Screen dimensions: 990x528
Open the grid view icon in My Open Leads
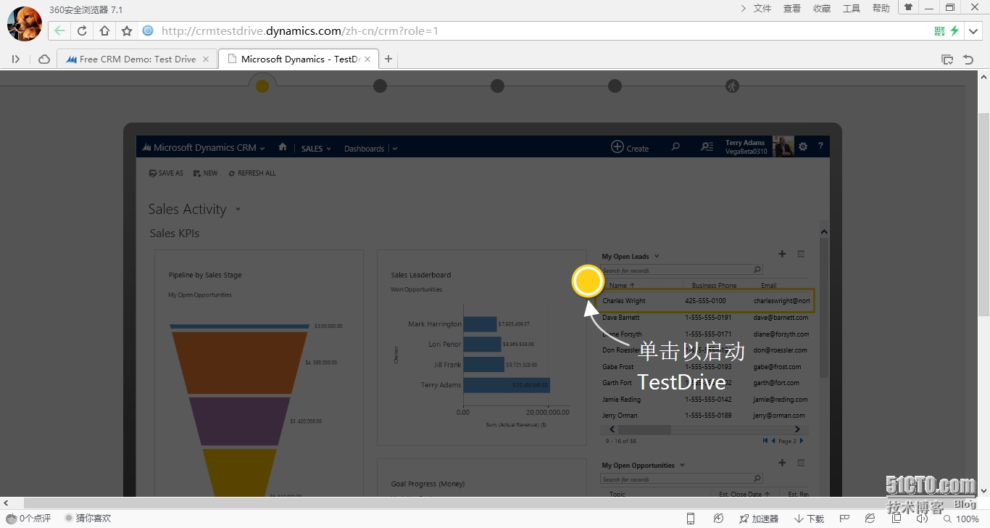(801, 254)
